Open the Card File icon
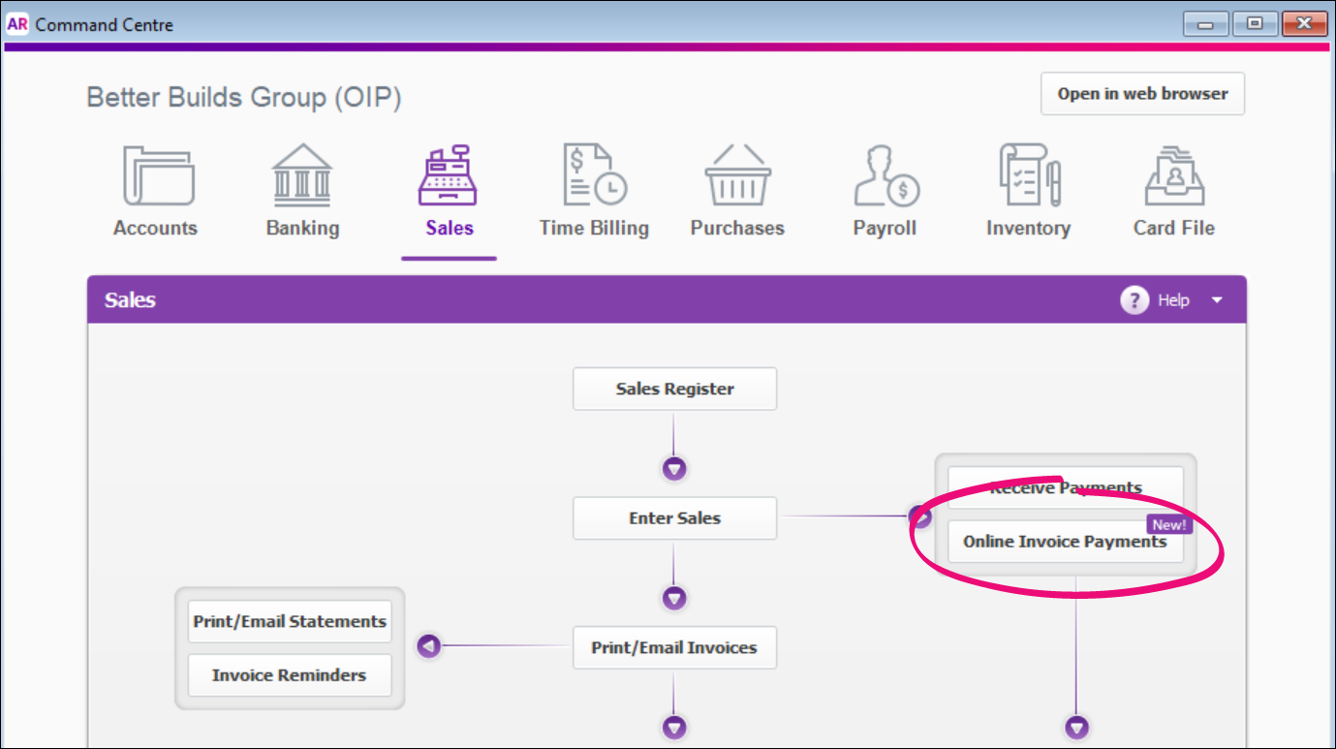Image resolution: width=1336 pixels, height=749 pixels. pyautogui.click(x=1173, y=176)
